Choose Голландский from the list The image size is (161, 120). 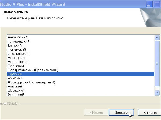coord(19,41)
